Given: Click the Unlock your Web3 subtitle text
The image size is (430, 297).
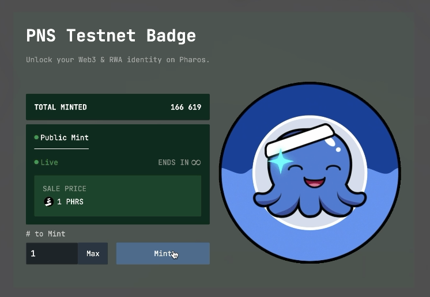Looking at the screenshot, I should [118, 60].
